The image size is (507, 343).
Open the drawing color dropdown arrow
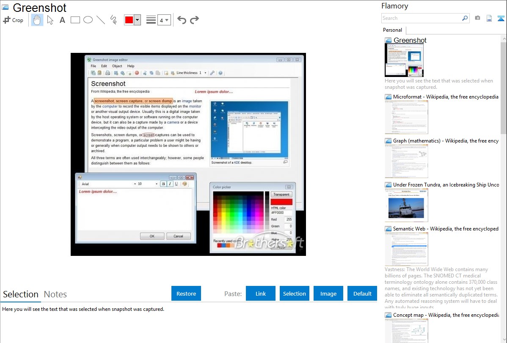pyautogui.click(x=138, y=20)
